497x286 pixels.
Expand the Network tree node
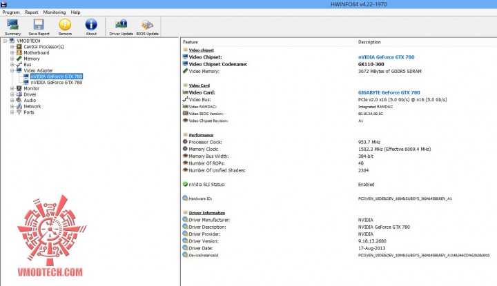[x=12, y=106]
